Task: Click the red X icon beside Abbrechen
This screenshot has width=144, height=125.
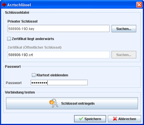Action: point(115,119)
